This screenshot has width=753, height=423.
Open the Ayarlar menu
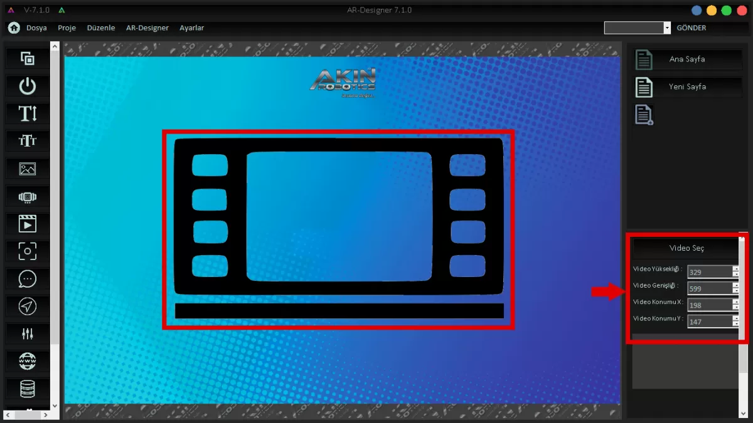191,28
